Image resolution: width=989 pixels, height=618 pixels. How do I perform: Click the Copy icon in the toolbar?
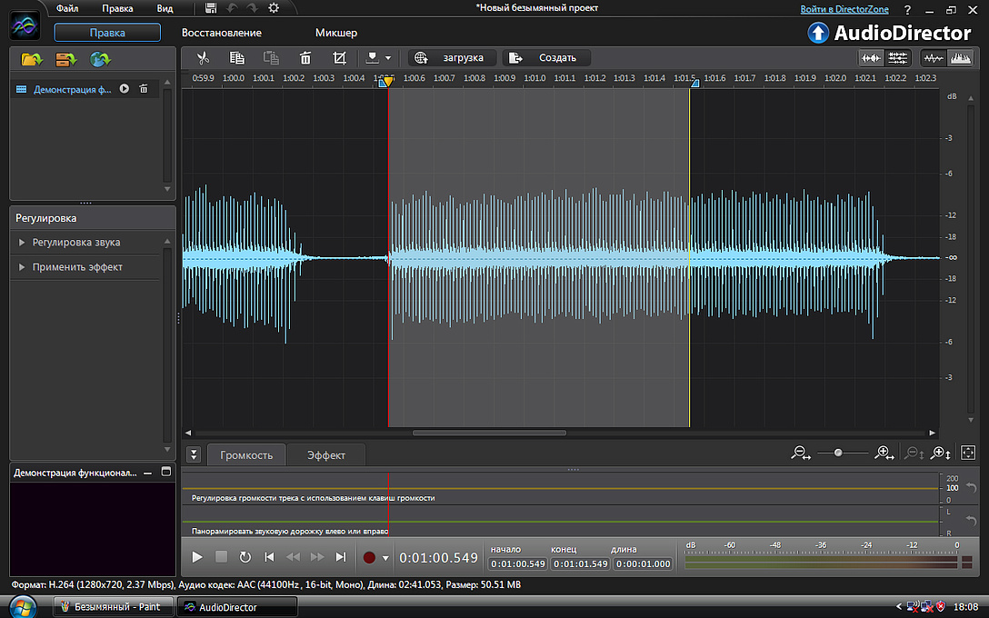point(237,58)
